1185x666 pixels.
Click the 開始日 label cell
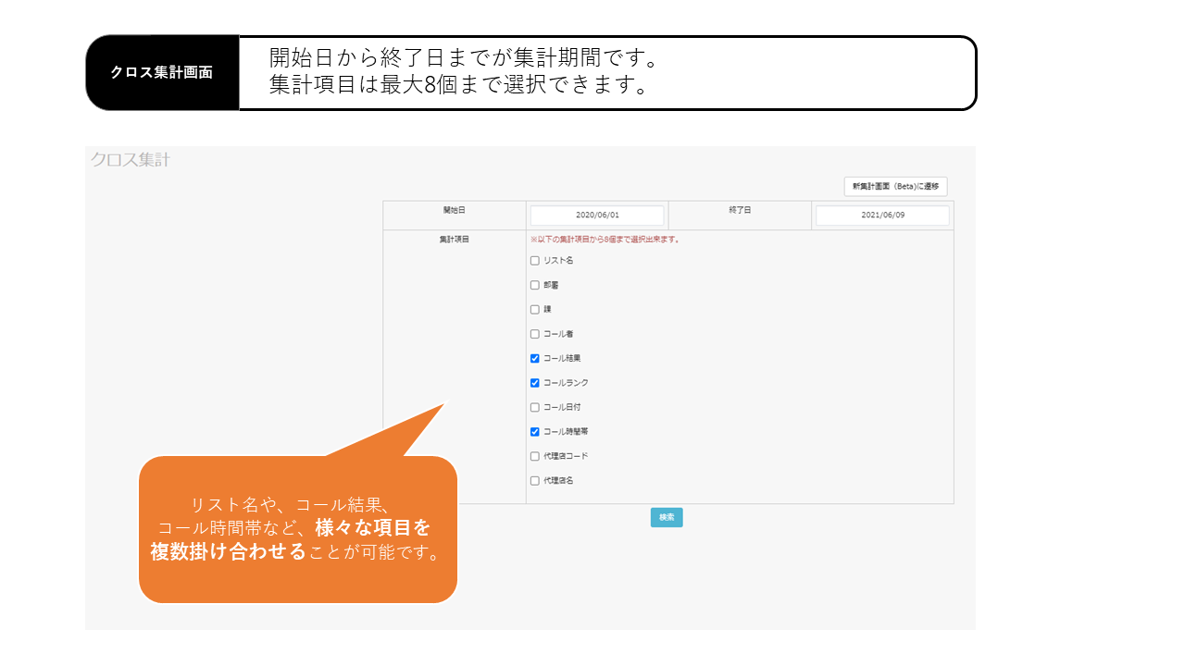pos(455,215)
